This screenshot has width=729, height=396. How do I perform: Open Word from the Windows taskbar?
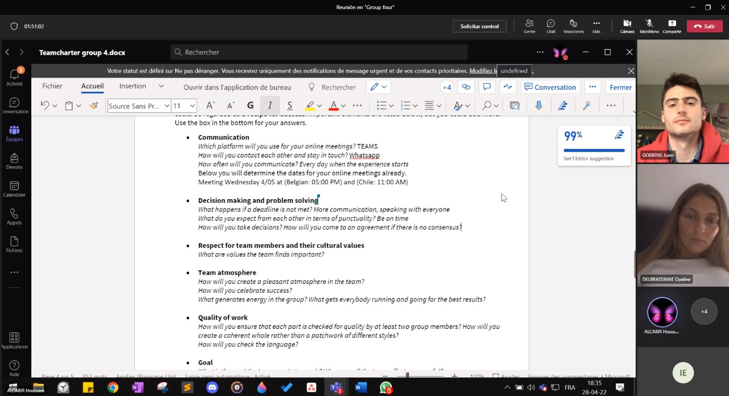pyautogui.click(x=361, y=387)
